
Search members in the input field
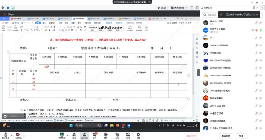click(x=210, y=14)
